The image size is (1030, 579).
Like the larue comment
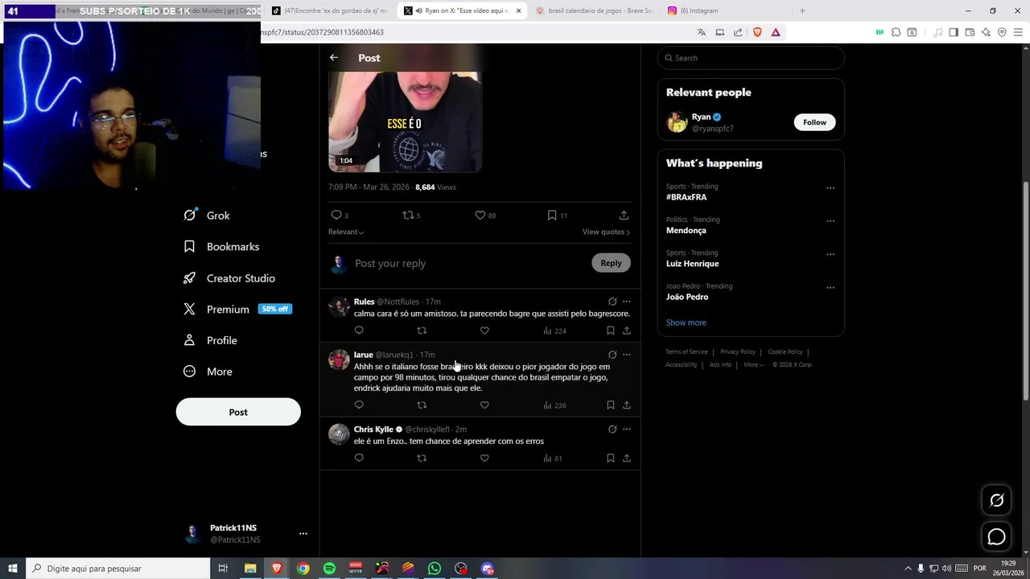[484, 405]
